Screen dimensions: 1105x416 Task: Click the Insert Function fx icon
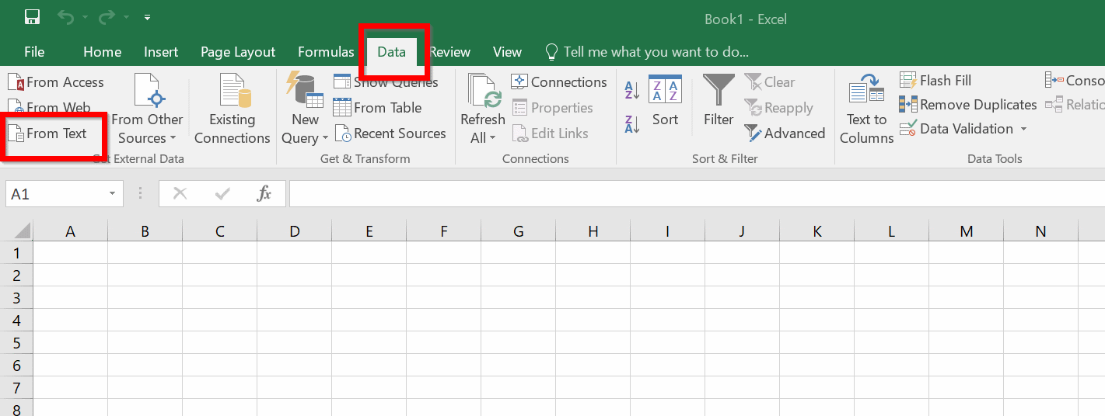point(264,194)
